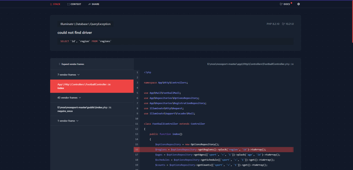Viewport: 353px width, 170px height.
Task: Click the <?php opening tag line
Action: (x=148, y=72)
